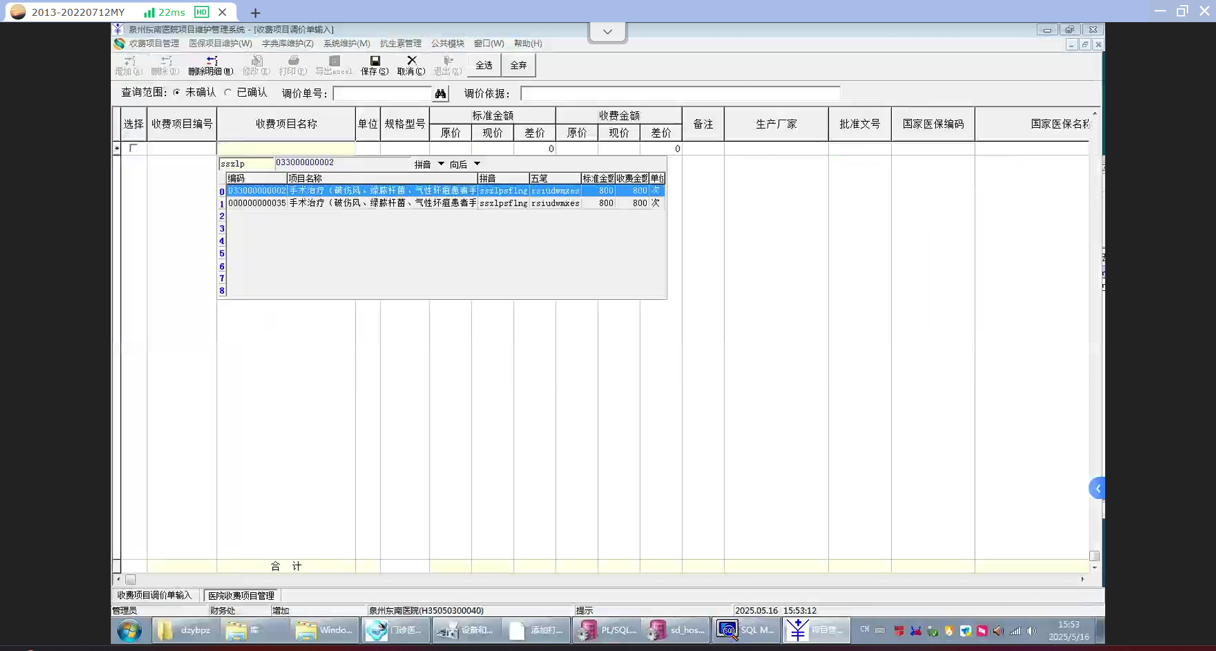This screenshot has height=651, width=1216.
Task: Open the 向后 direction dropdown
Action: [x=478, y=164]
